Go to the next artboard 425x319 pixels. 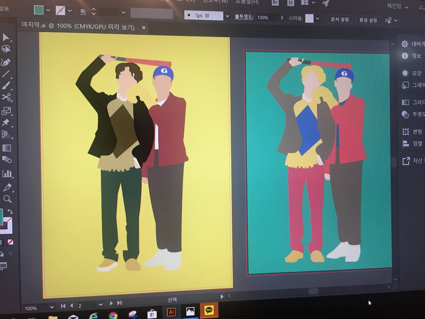(111, 303)
